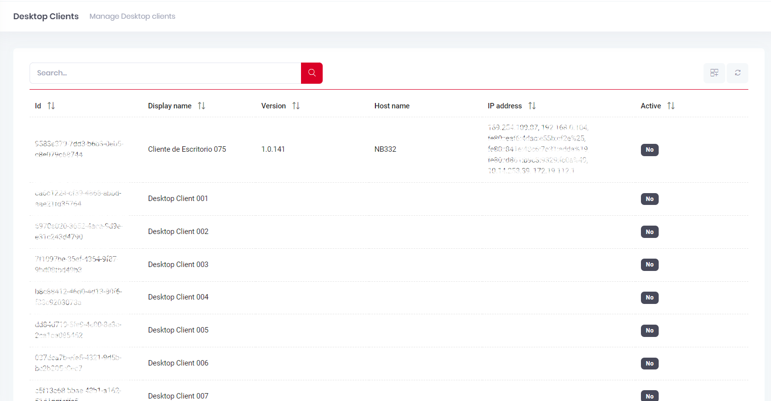Select Desktop Client 003 name
Screen dimensions: 771x401
(x=178, y=265)
